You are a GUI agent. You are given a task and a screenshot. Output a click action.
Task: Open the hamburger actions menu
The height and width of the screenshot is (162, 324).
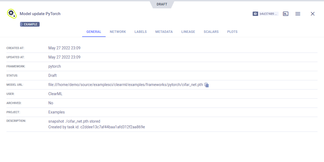298,14
